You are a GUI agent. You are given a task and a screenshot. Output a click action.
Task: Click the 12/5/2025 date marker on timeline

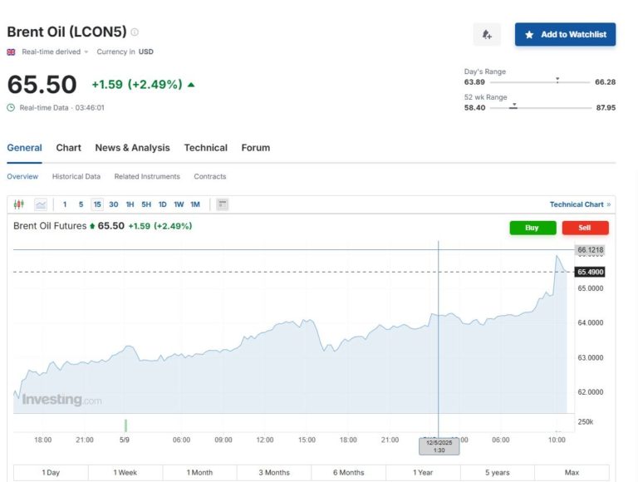click(x=439, y=445)
